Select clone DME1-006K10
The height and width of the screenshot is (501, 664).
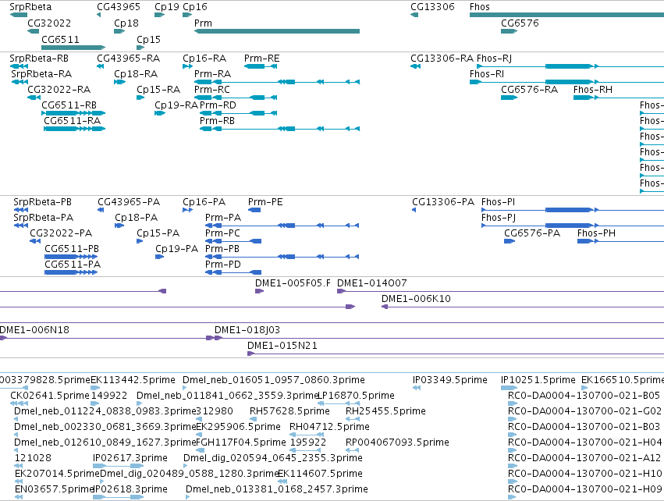[x=416, y=299]
